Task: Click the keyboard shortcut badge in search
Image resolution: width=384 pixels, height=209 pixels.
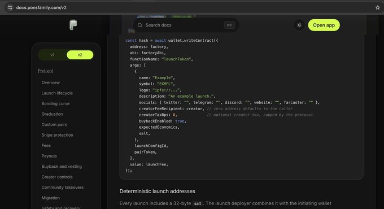Action: pyautogui.click(x=229, y=25)
